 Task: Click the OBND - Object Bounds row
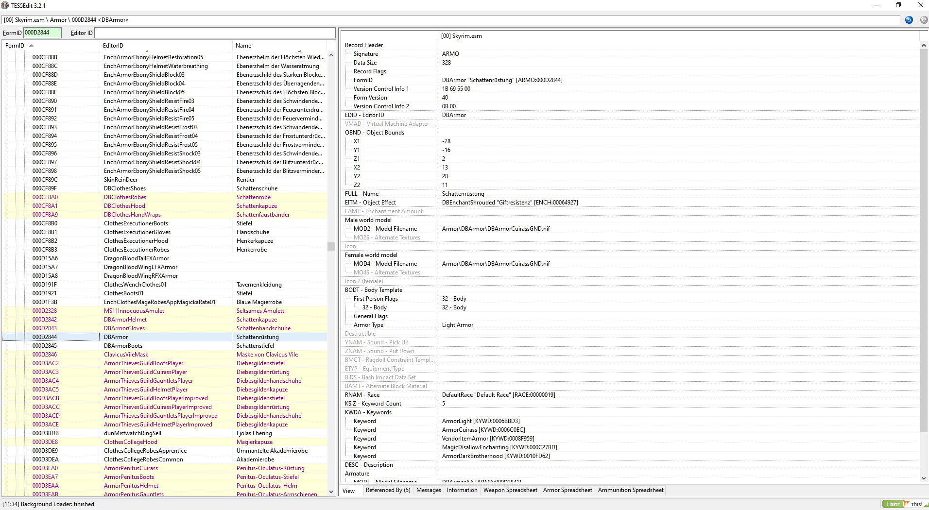(x=630, y=133)
